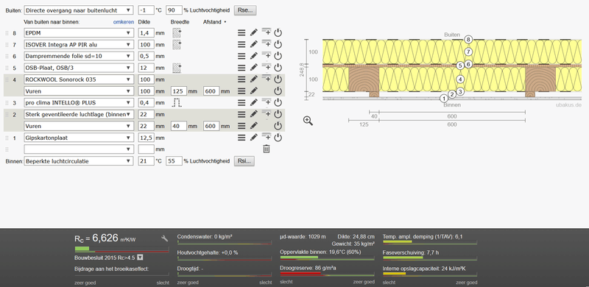Insert a layer at EPDM row
Viewport: 589px width, 287px height.
(267, 32)
